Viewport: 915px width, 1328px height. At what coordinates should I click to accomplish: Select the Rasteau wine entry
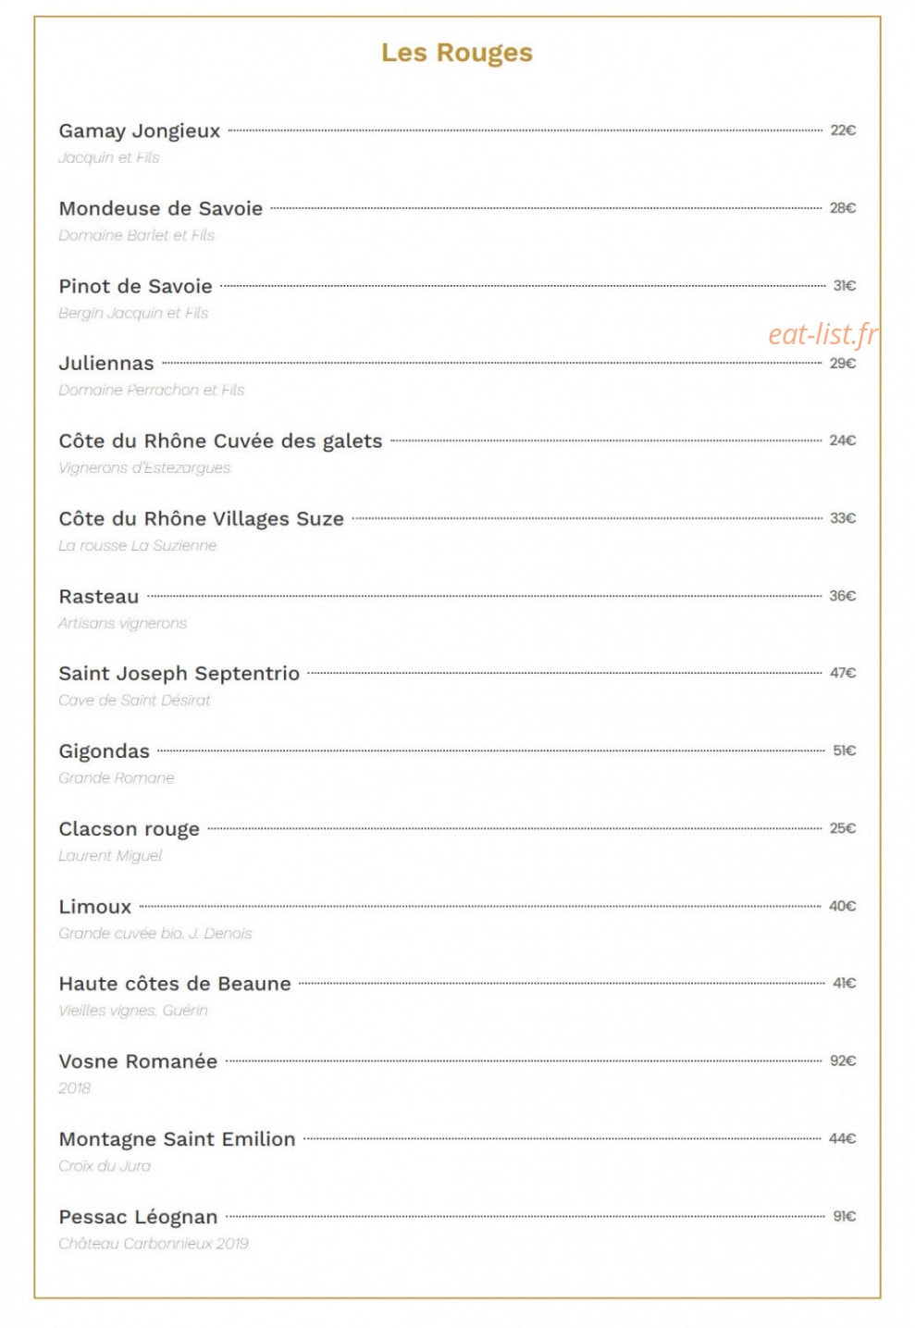pyautogui.click(x=99, y=597)
